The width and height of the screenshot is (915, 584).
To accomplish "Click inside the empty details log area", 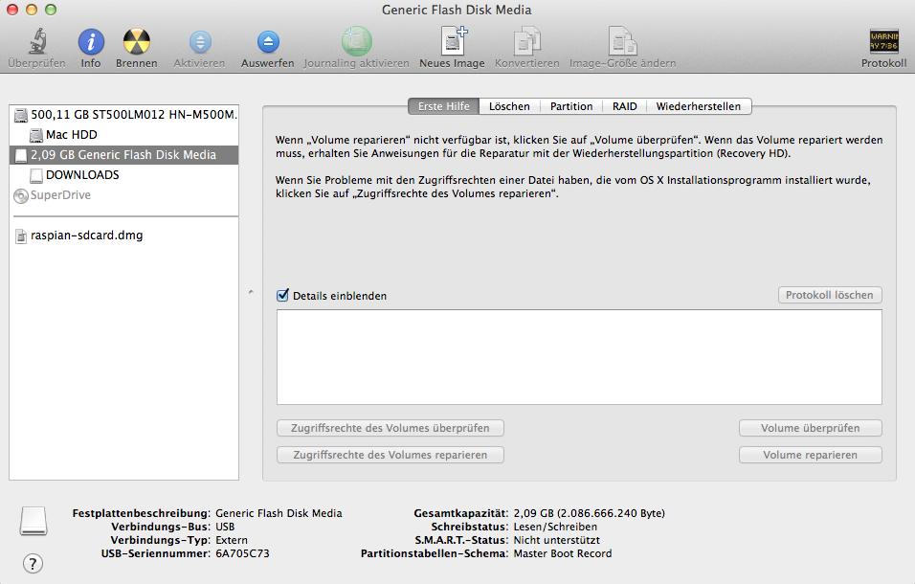I will 579,357.
